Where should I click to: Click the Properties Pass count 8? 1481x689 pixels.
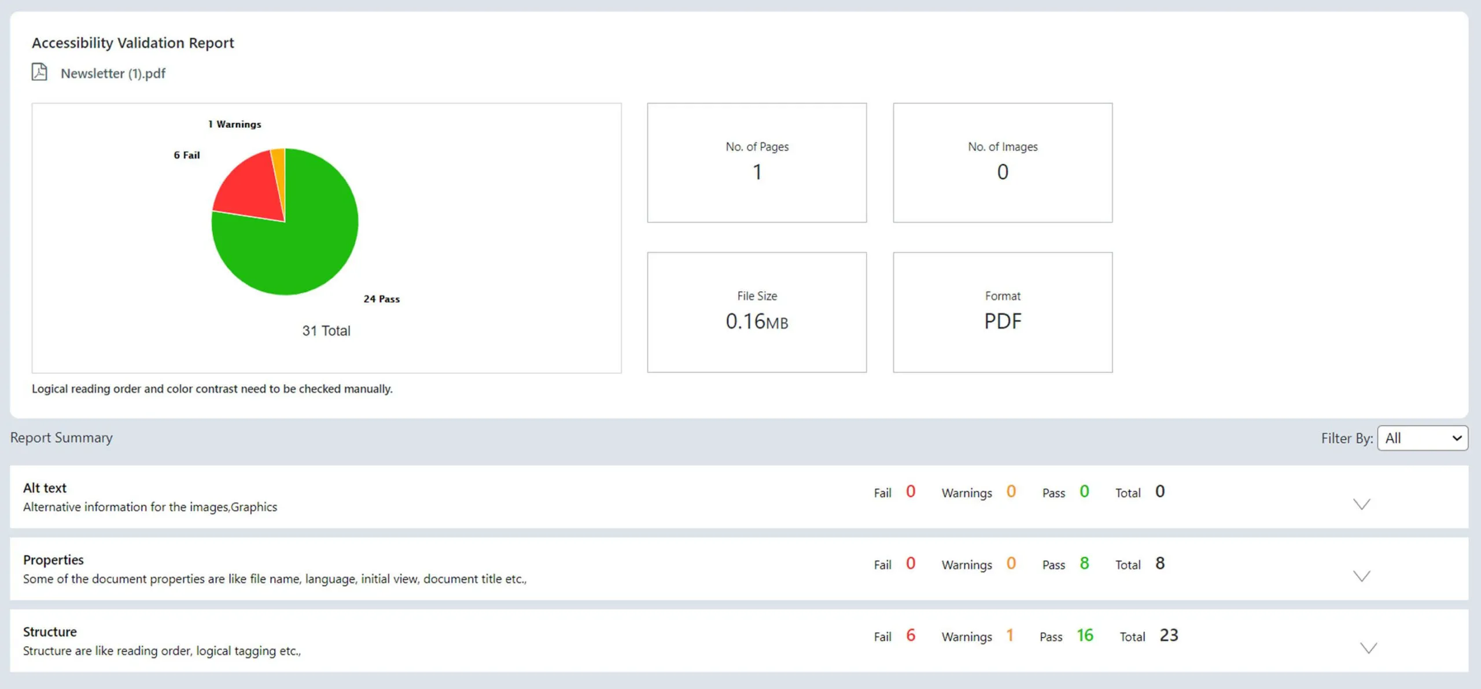tap(1084, 563)
